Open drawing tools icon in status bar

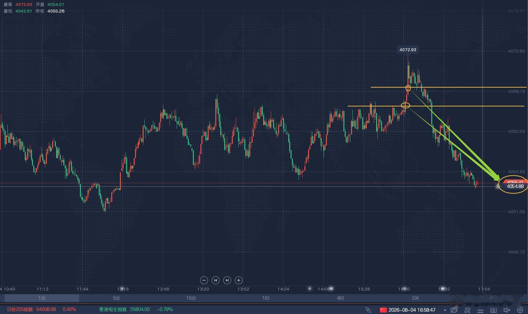(x=467, y=310)
